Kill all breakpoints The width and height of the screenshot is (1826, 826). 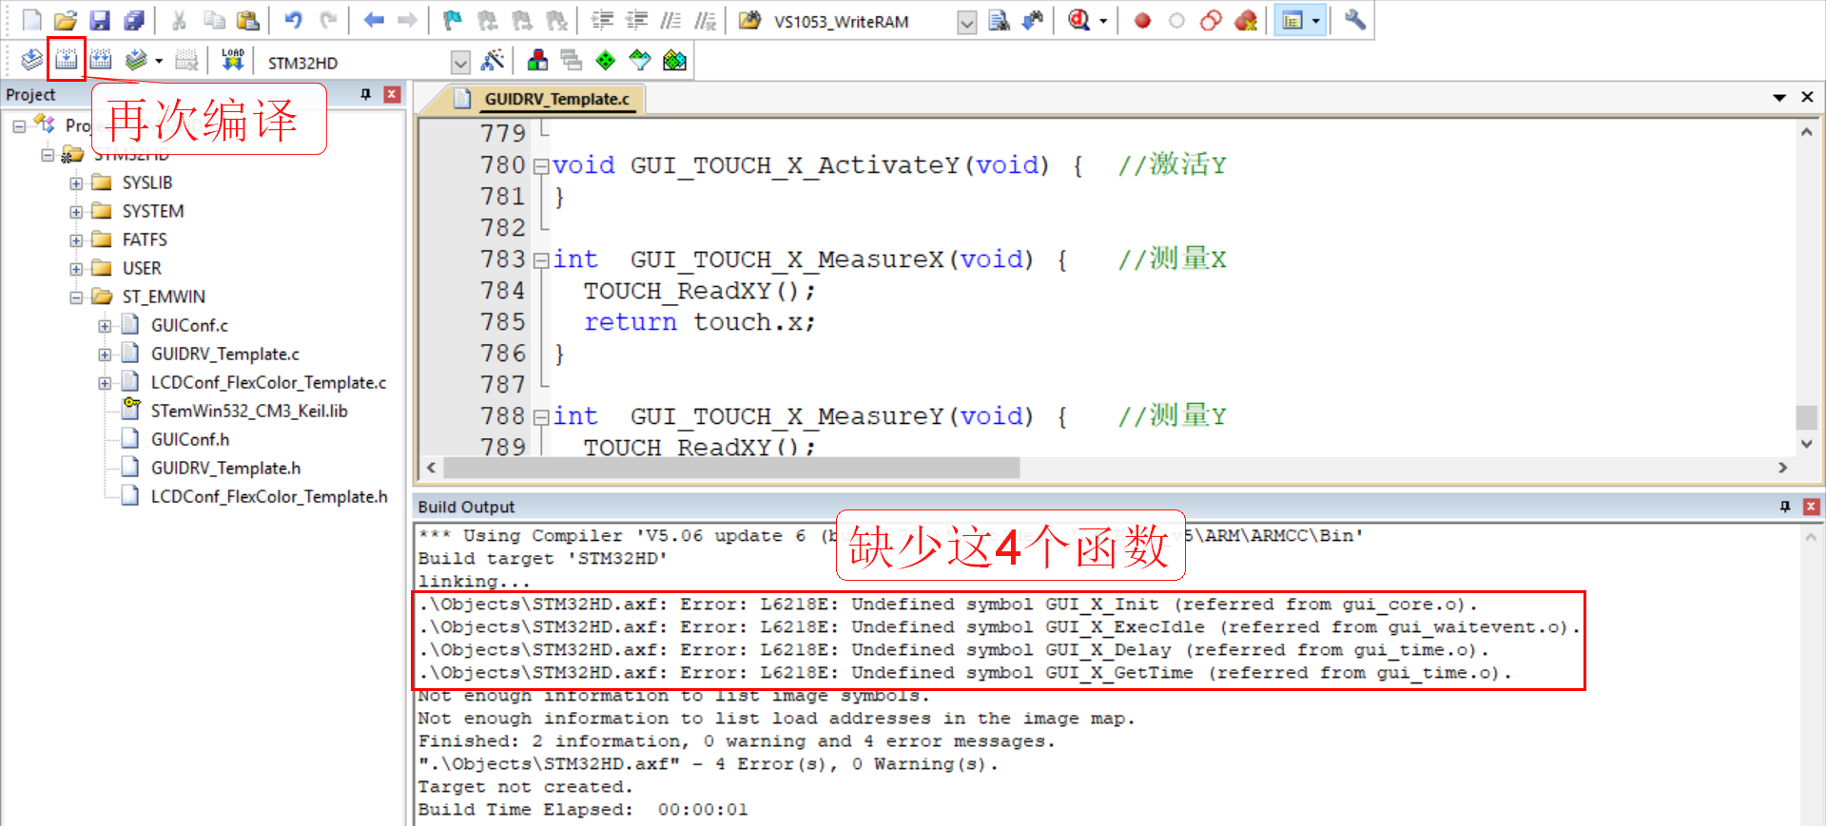(x=1246, y=20)
